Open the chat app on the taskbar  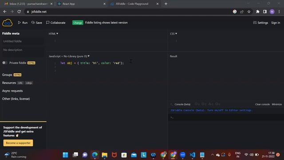(x=85, y=155)
